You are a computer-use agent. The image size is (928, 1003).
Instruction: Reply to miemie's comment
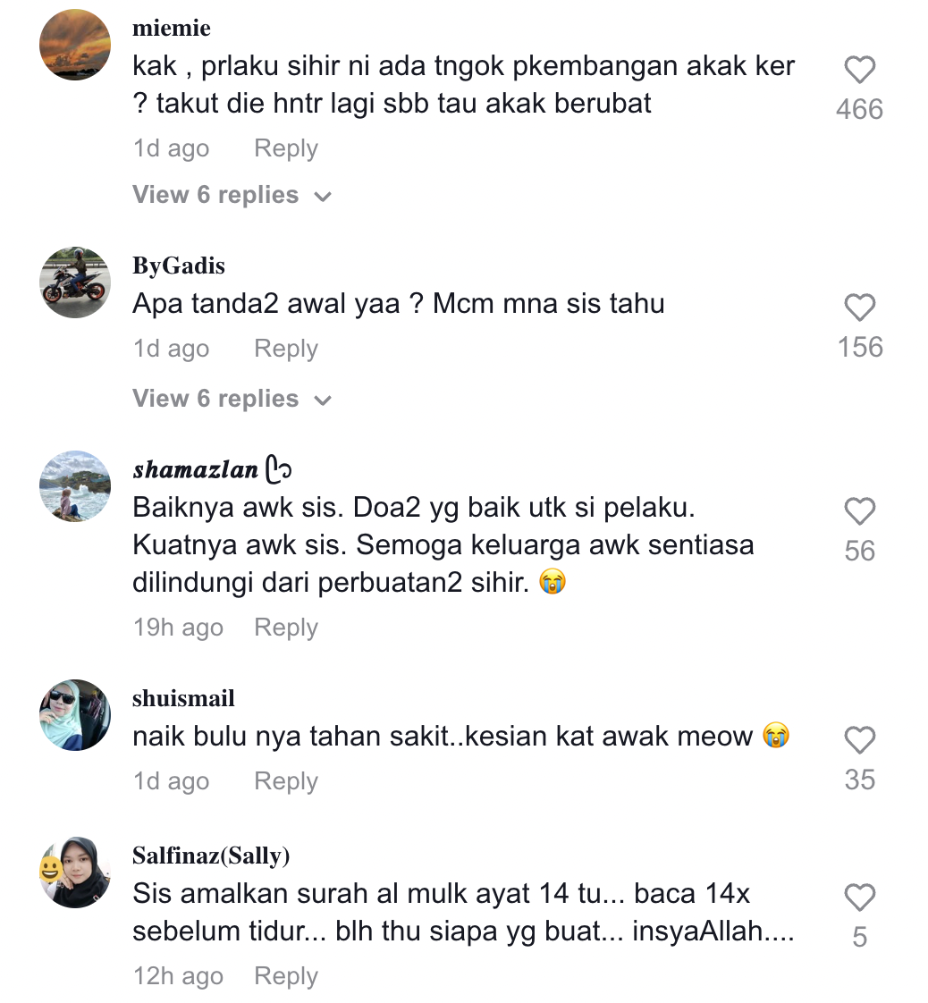[286, 148]
